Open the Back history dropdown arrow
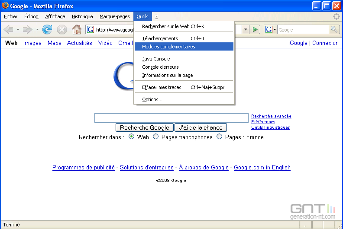 pos(18,29)
